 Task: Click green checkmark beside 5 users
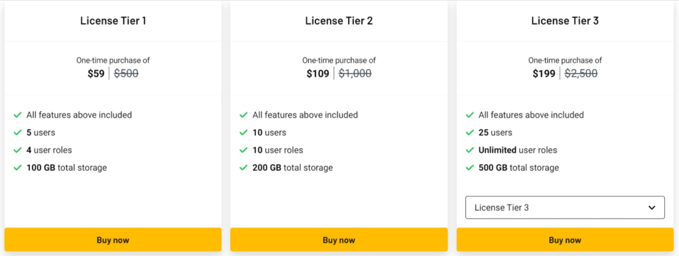(17, 132)
